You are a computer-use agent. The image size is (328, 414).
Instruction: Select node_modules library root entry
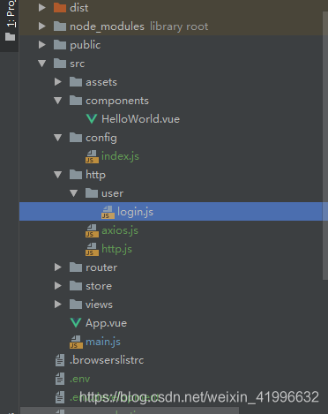[138, 26]
